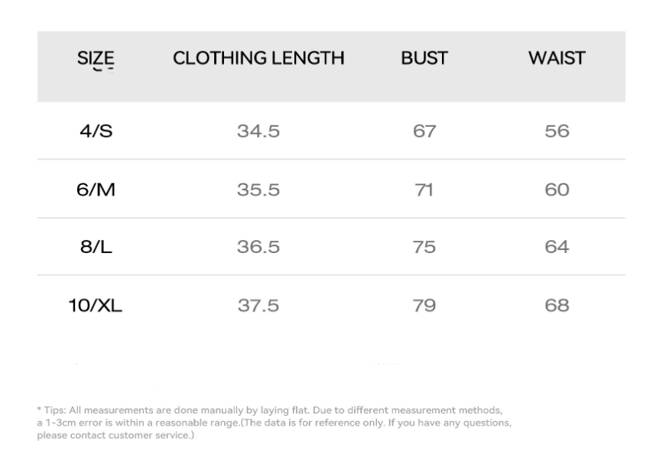Click the WAIST column header
This screenshot has height=457, width=666.
tap(557, 58)
